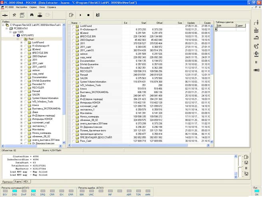Click the running-man exit icon
Image resolution: width=262 pixels, height=197 pixels.
pos(98,15)
